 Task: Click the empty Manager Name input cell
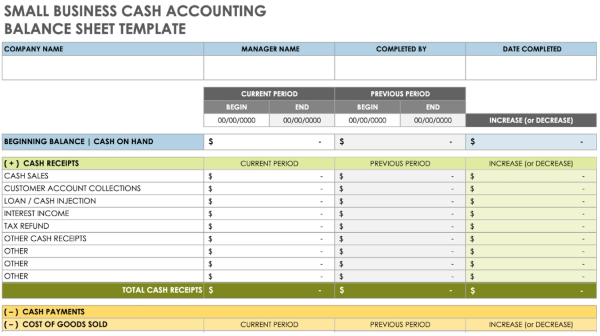click(269, 67)
